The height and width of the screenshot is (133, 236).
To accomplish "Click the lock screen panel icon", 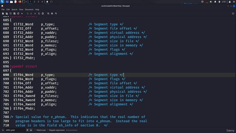I will (x=230, y=2).
